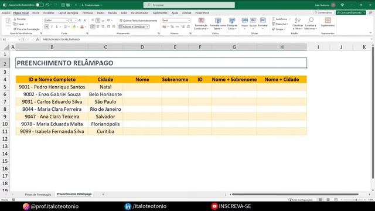Decrease font size with the small A
Viewport: 375px width, 211px height.
click(85, 21)
